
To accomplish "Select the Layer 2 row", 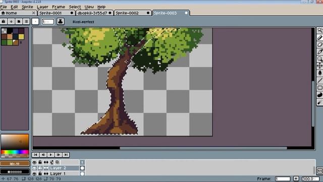I will coord(64,168).
